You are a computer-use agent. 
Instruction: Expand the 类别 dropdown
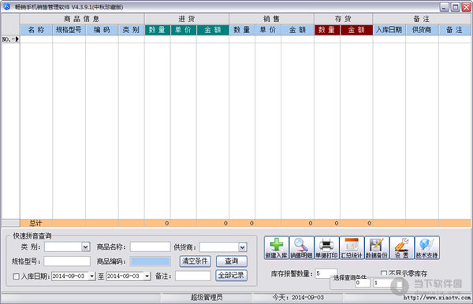coord(86,247)
